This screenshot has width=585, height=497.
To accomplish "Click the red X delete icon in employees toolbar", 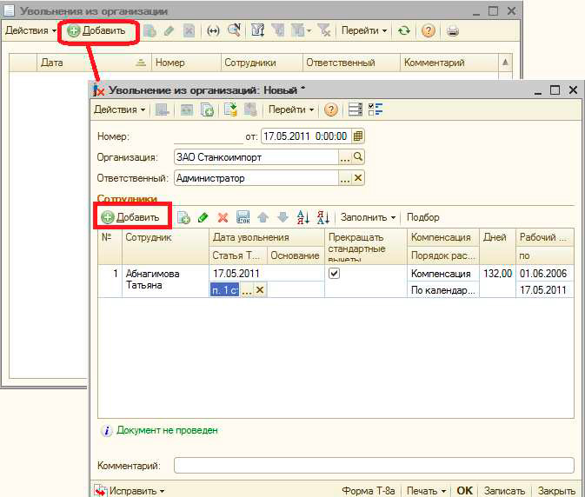I will click(223, 217).
